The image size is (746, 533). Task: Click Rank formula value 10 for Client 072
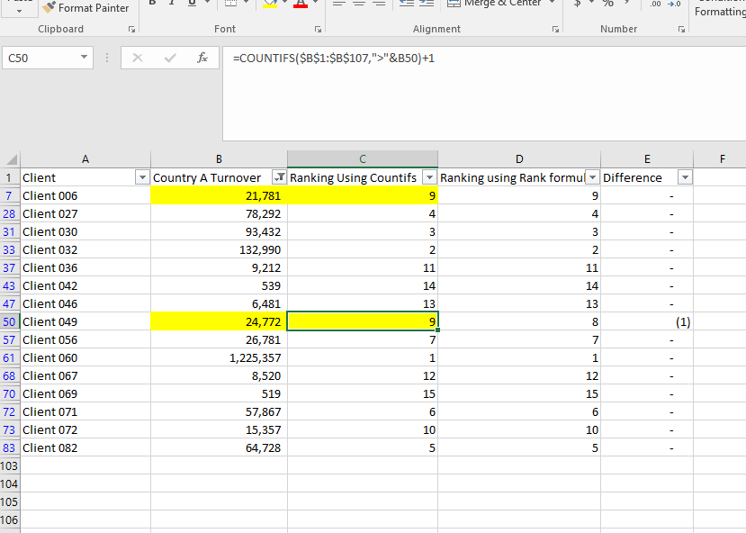point(519,430)
